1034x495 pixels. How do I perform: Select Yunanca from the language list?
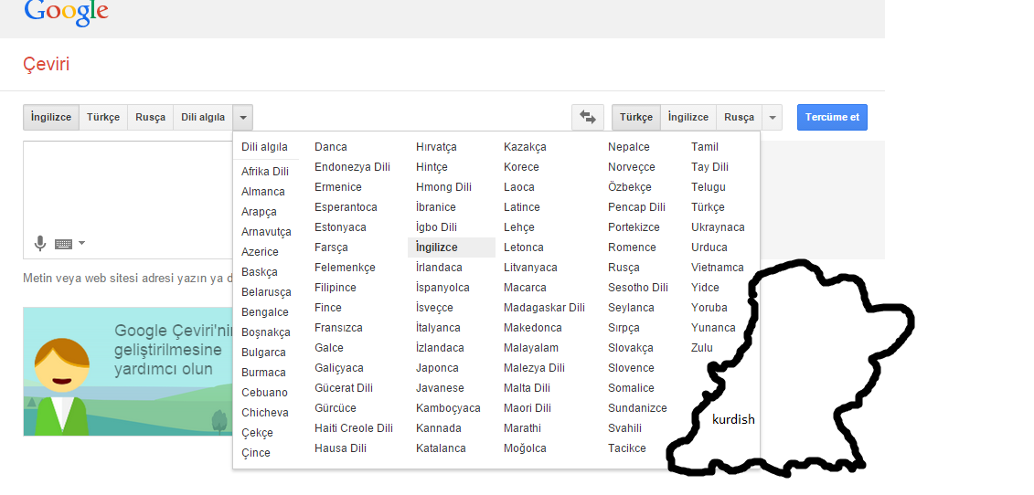713,328
